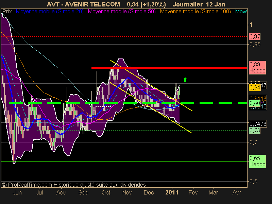Screen dimensions: 272x204
Task: Click the 0,95 price axis value
Action: click(x=255, y=45)
